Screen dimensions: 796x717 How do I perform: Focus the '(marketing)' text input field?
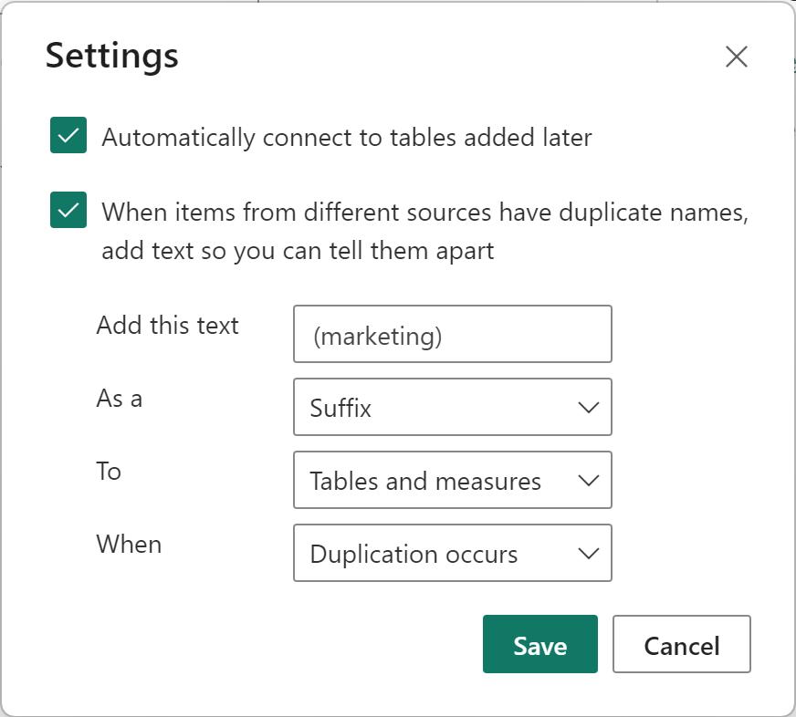(x=453, y=334)
